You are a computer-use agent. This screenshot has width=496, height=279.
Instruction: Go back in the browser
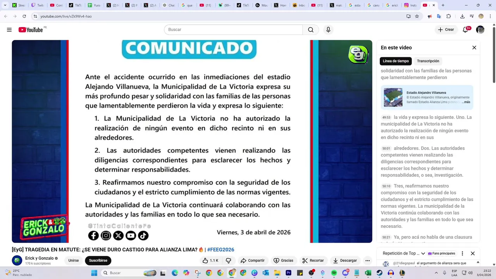[5, 16]
